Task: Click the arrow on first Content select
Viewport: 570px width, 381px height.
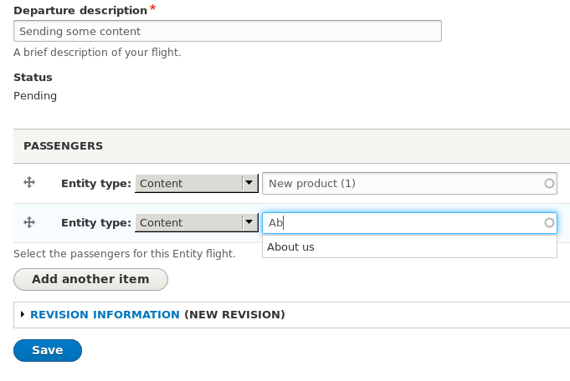Action: 249,183
